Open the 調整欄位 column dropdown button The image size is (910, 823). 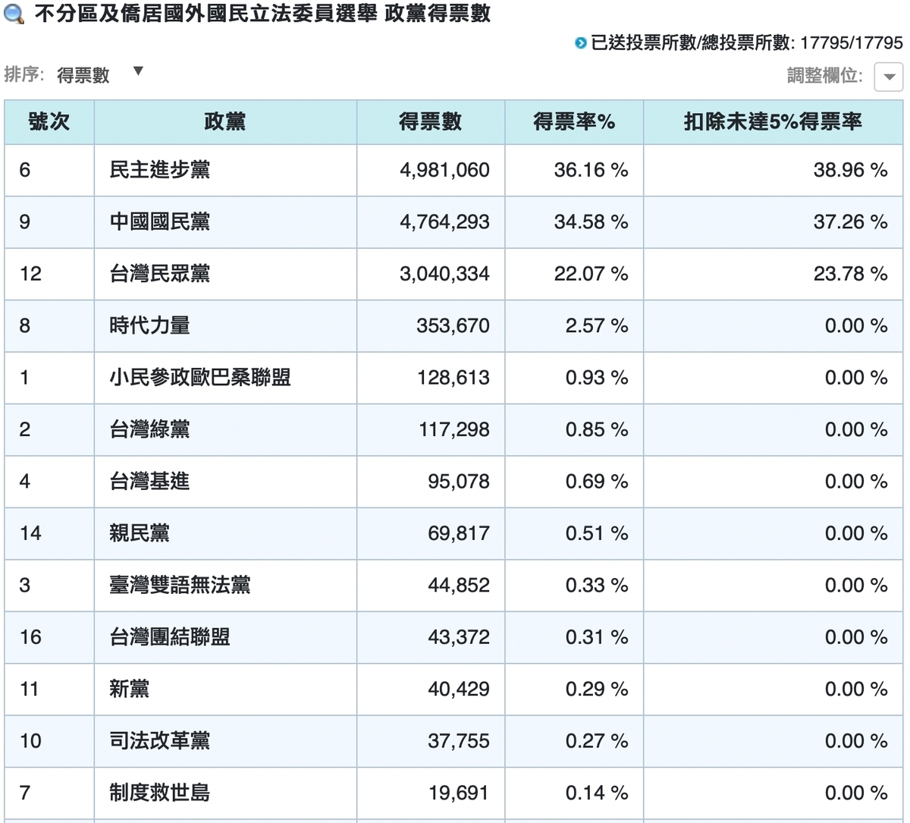889,77
